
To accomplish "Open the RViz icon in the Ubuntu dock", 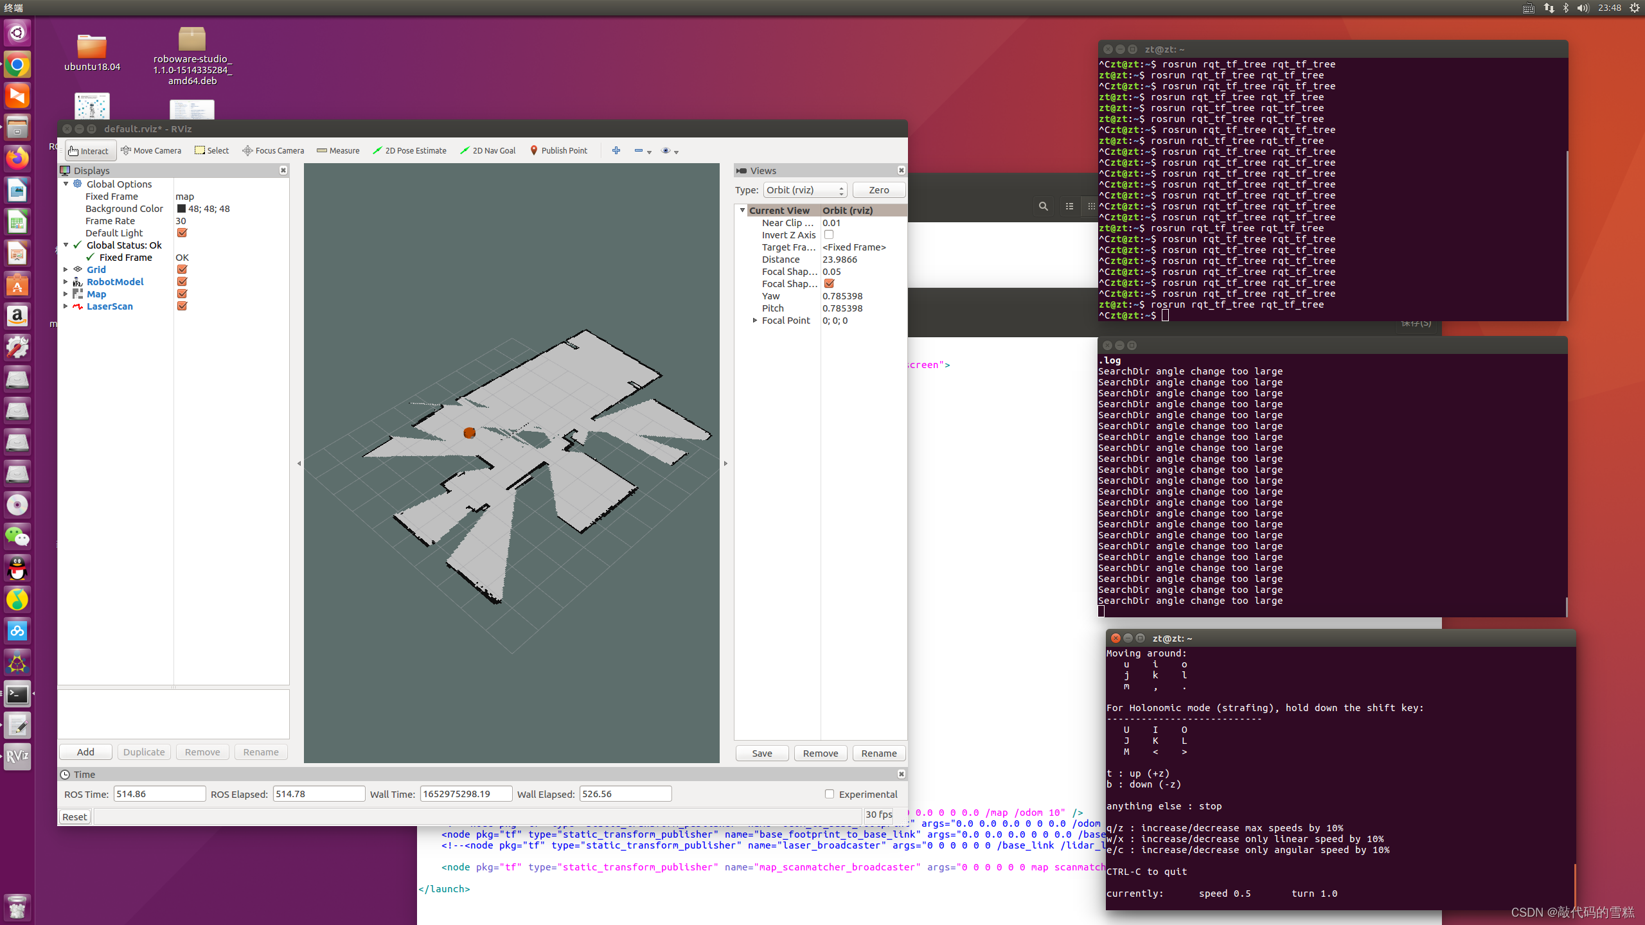I will (17, 756).
